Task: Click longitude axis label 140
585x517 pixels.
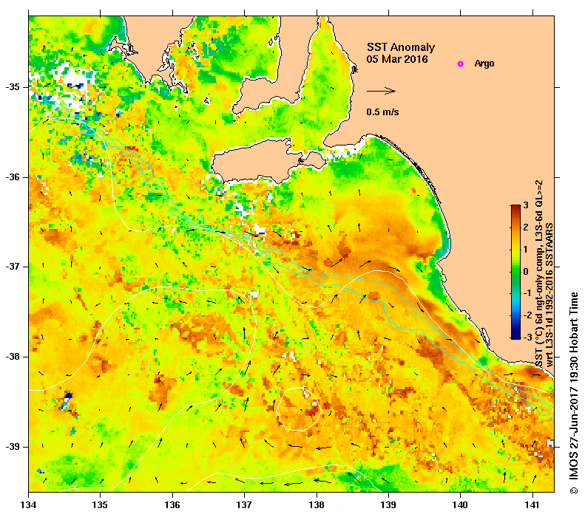Action: (461, 505)
